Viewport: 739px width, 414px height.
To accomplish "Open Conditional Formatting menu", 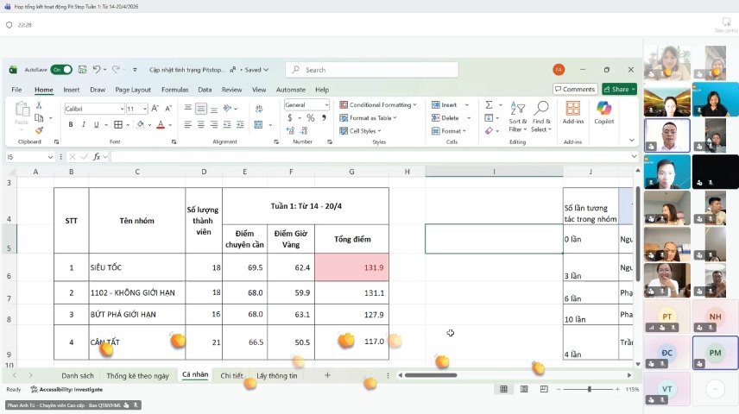I will [378, 104].
